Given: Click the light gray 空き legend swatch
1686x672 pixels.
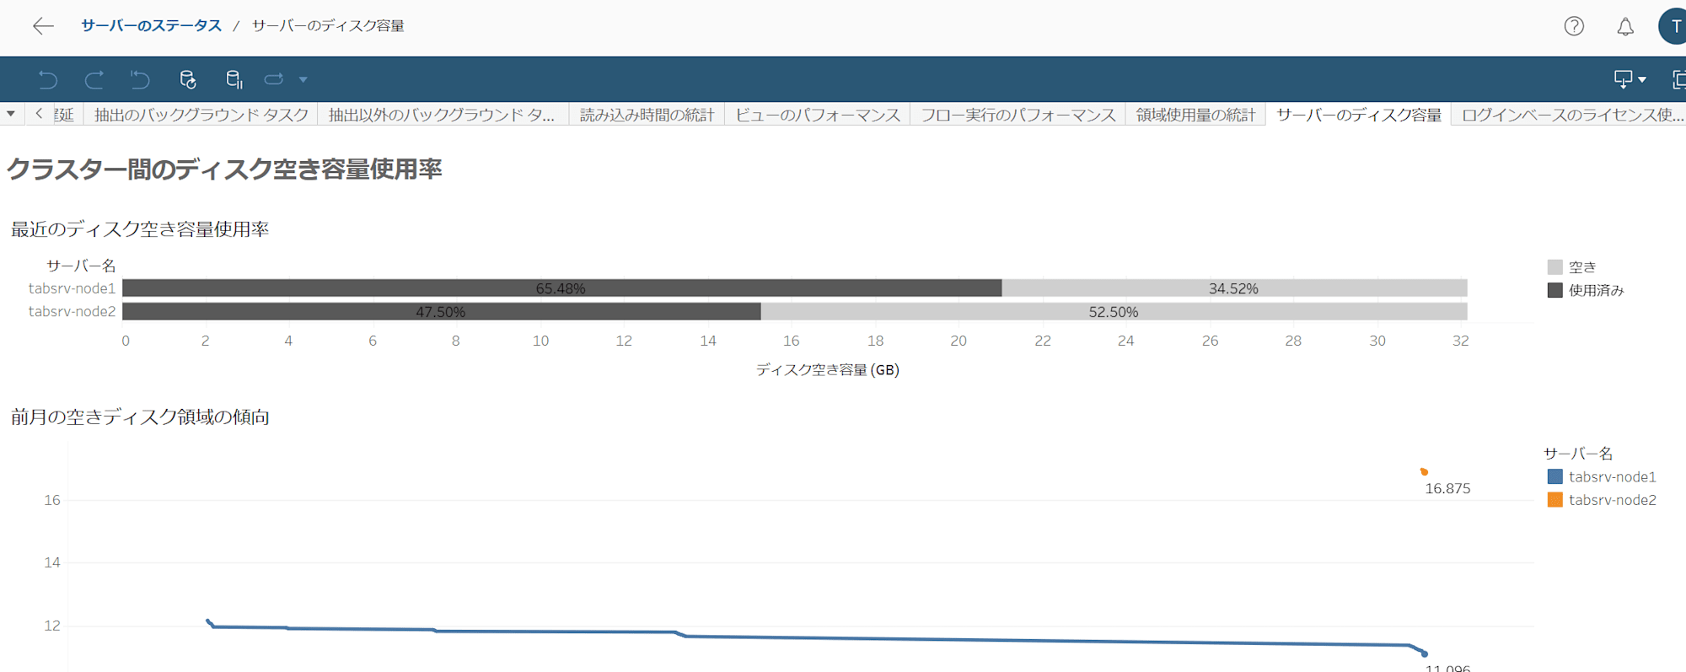Looking at the screenshot, I should click(1555, 267).
